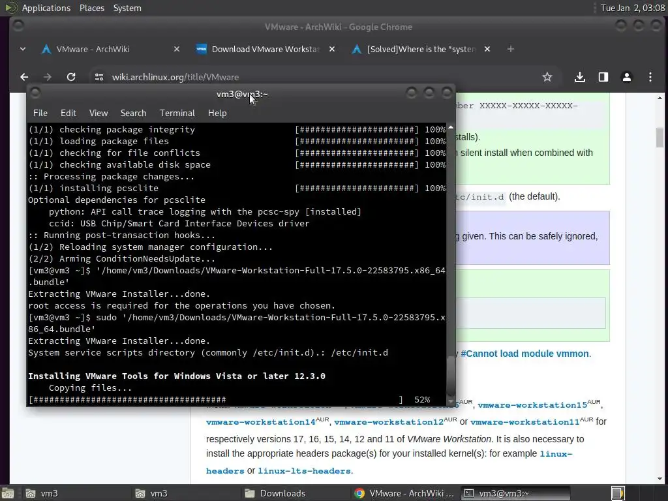The image size is (668, 501).
Task: Reload the ArchWiki page
Action: tap(71, 77)
